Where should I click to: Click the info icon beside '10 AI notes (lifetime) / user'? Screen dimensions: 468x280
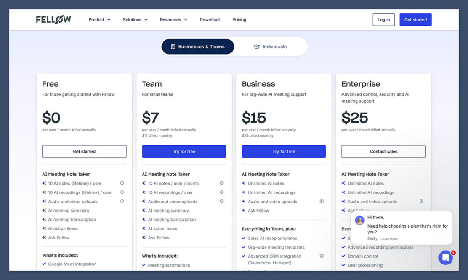122,183
